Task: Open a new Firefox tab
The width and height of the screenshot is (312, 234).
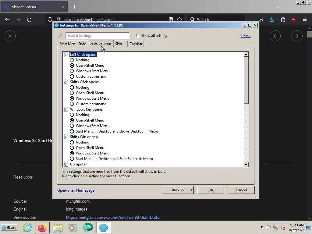Action: 74,7
